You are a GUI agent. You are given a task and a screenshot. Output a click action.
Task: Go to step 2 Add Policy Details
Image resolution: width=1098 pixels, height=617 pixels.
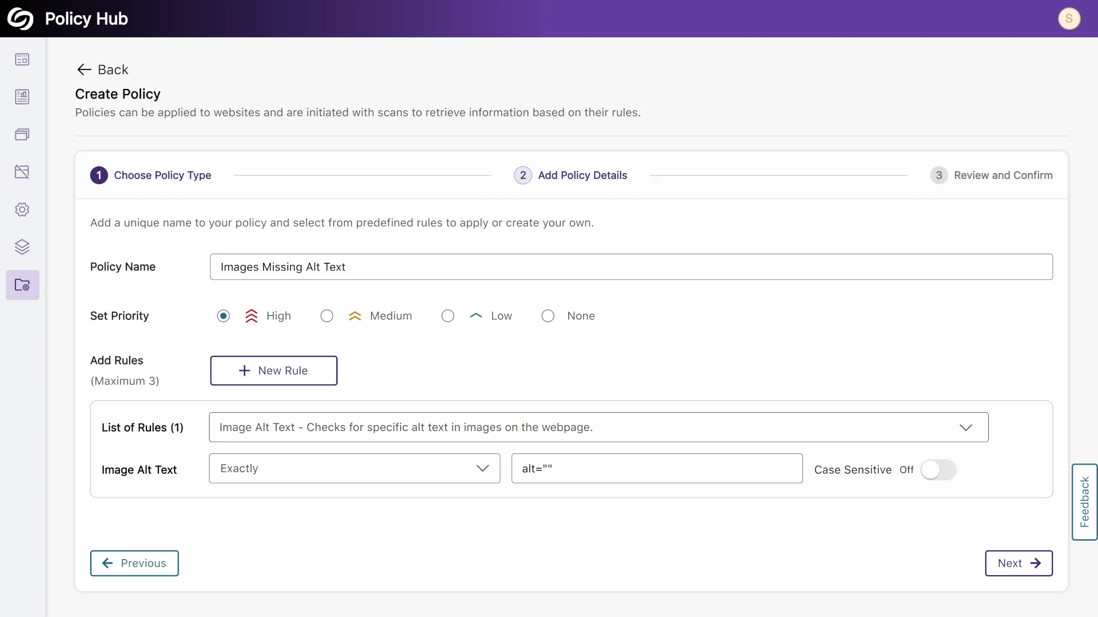click(571, 175)
